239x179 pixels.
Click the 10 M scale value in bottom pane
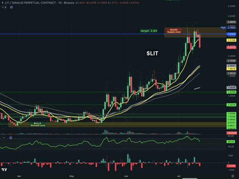[230, 155]
